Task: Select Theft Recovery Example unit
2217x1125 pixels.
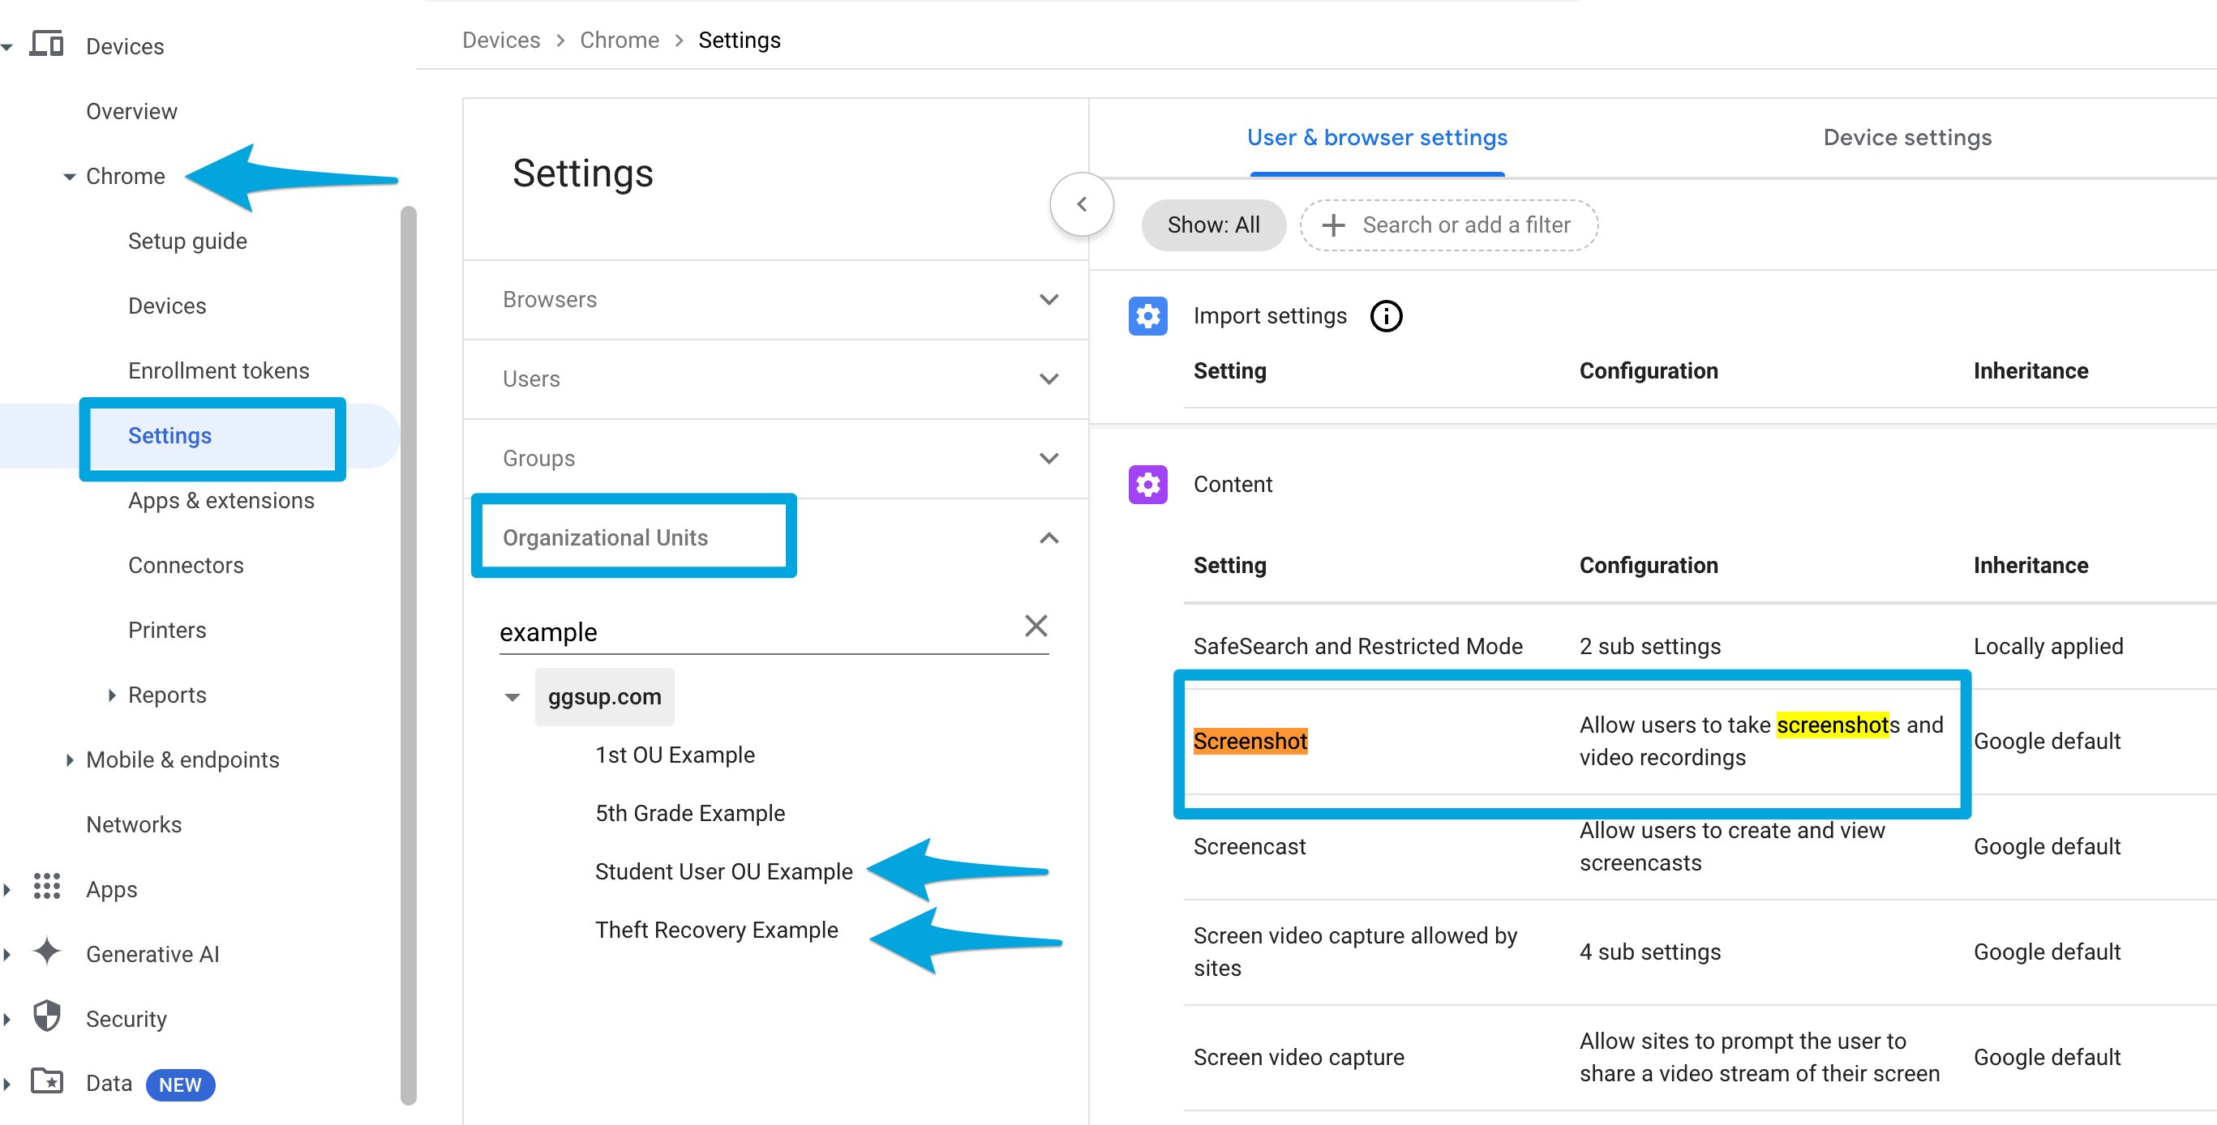Action: click(716, 930)
